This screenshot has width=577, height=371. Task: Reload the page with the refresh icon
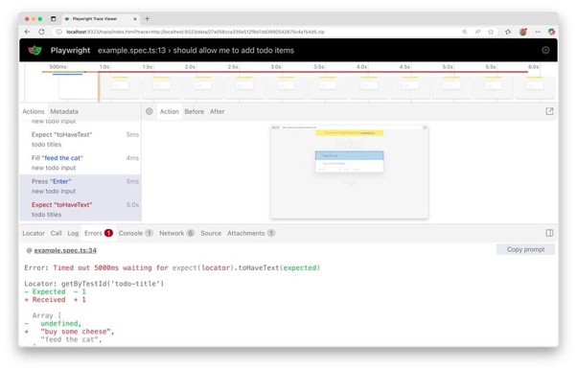[41, 32]
